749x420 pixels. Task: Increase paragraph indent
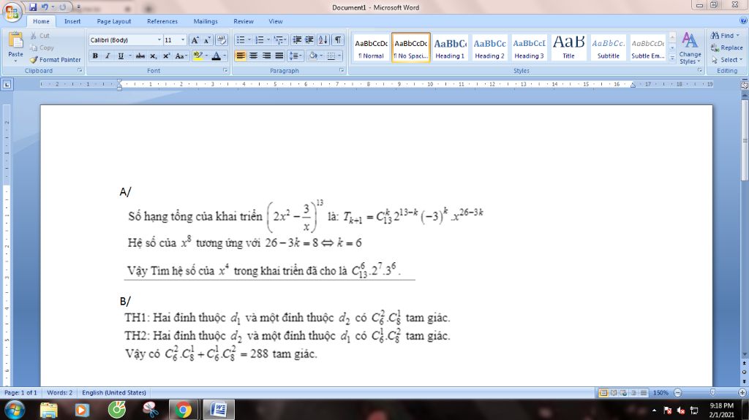tap(309, 40)
